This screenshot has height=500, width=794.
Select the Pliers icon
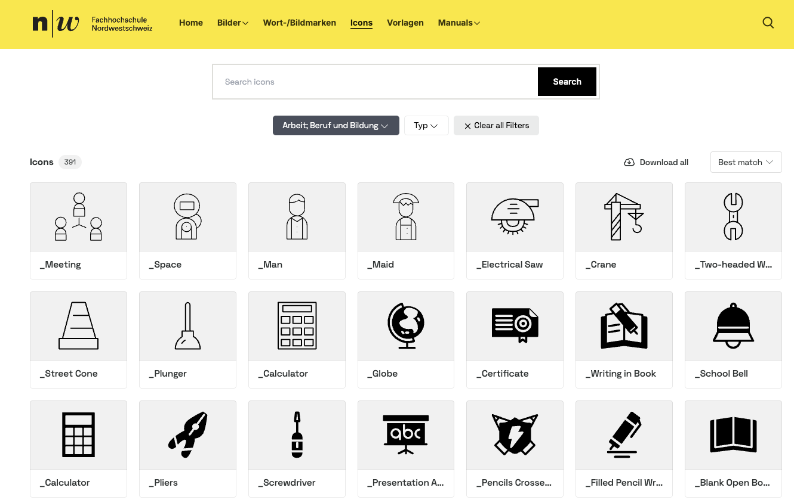click(187, 435)
